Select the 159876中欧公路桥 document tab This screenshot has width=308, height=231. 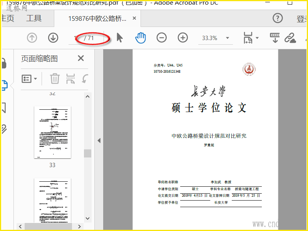(x=97, y=18)
